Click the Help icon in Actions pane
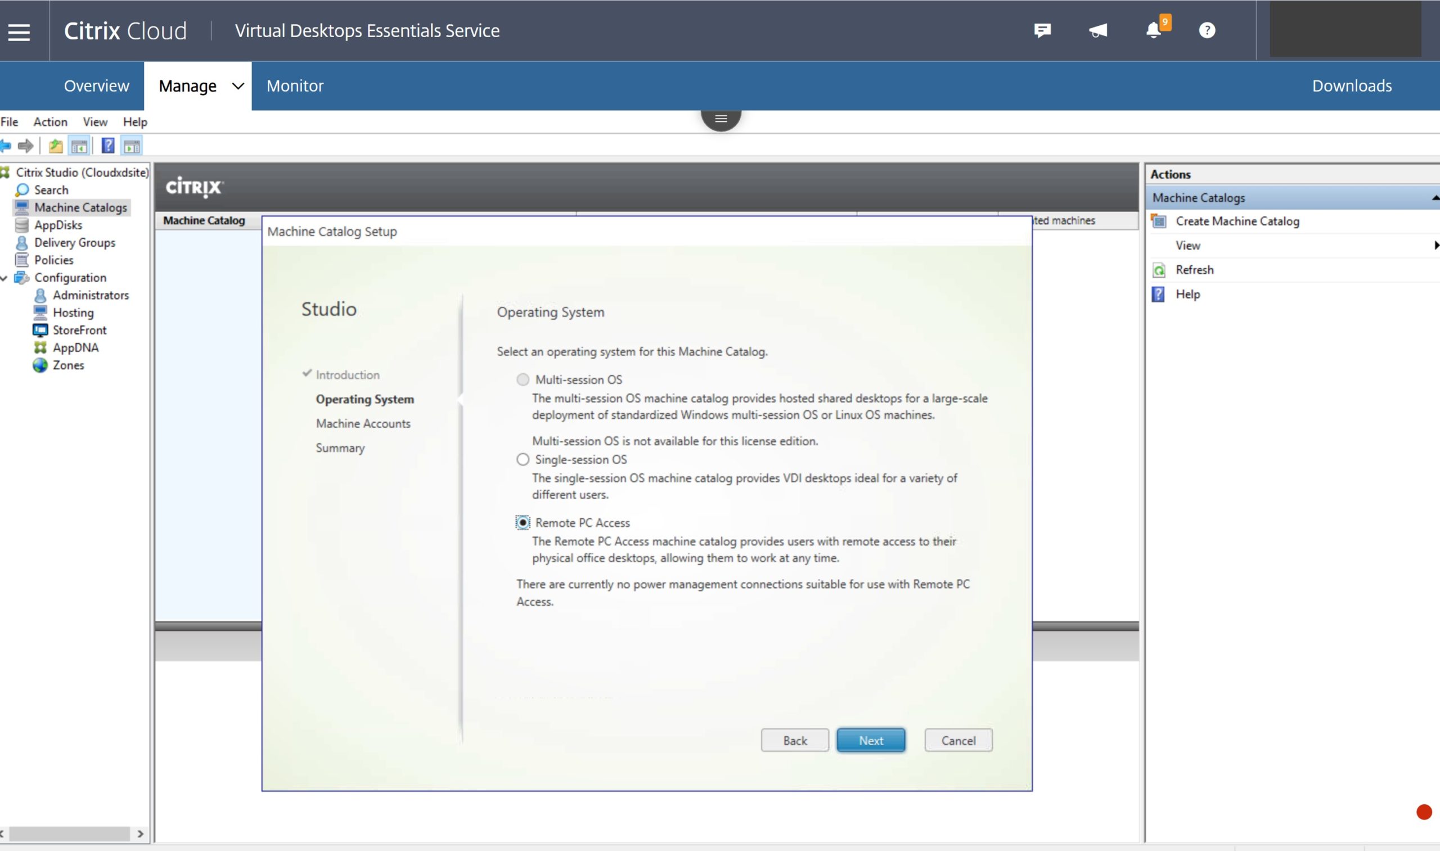The image size is (1440, 851). coord(1158,294)
